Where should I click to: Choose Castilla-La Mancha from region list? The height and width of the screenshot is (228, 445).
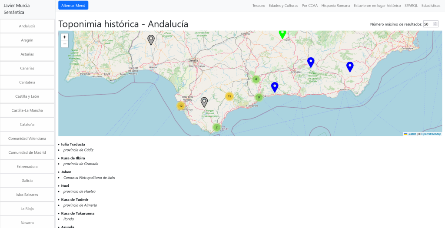(27, 110)
